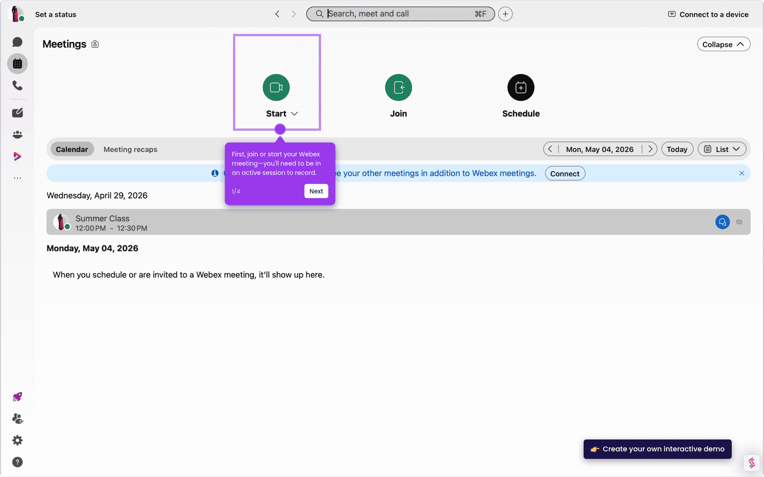The width and height of the screenshot is (764, 477).
Task: Switch to the Calendar tab
Action: [x=72, y=149]
